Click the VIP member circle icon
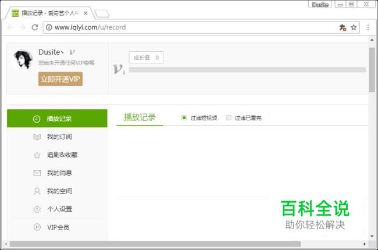 click(x=37, y=227)
